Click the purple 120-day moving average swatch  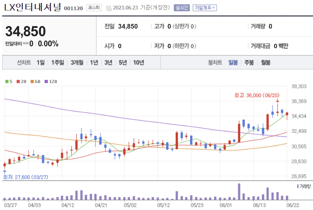point(46,81)
